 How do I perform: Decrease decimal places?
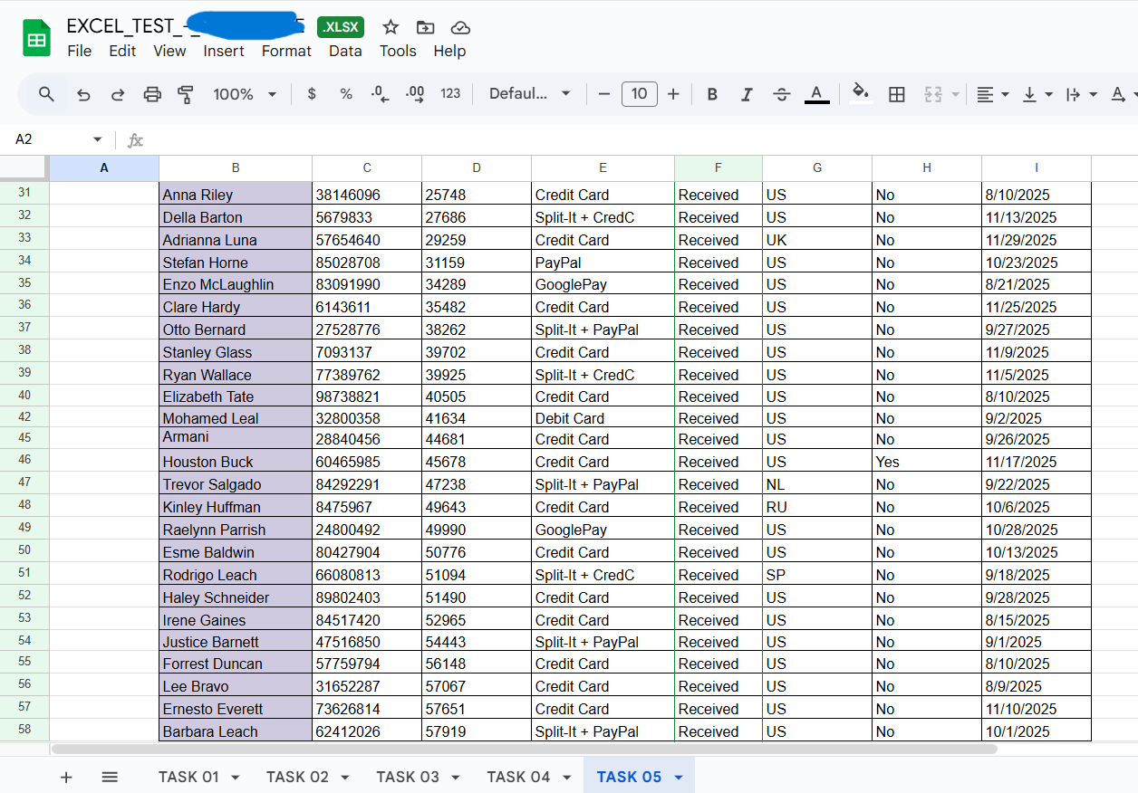click(x=381, y=94)
